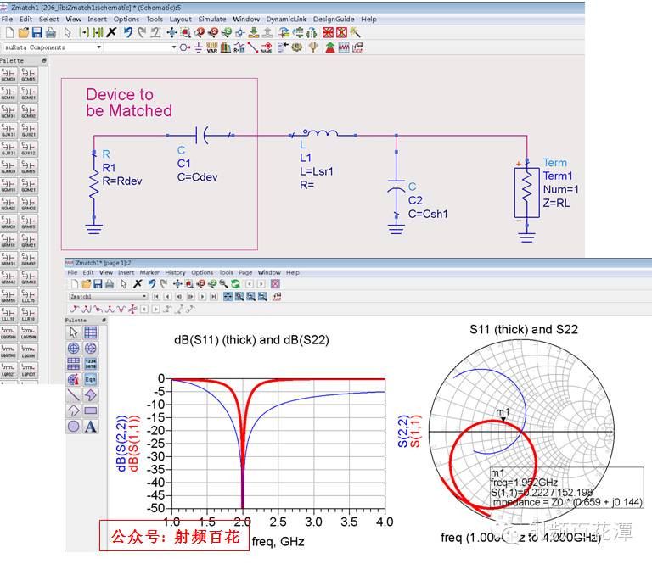Open the Simulate menu in schematic window

click(x=212, y=20)
